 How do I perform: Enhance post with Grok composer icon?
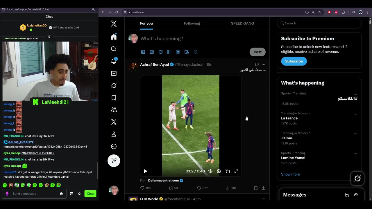coord(160,52)
